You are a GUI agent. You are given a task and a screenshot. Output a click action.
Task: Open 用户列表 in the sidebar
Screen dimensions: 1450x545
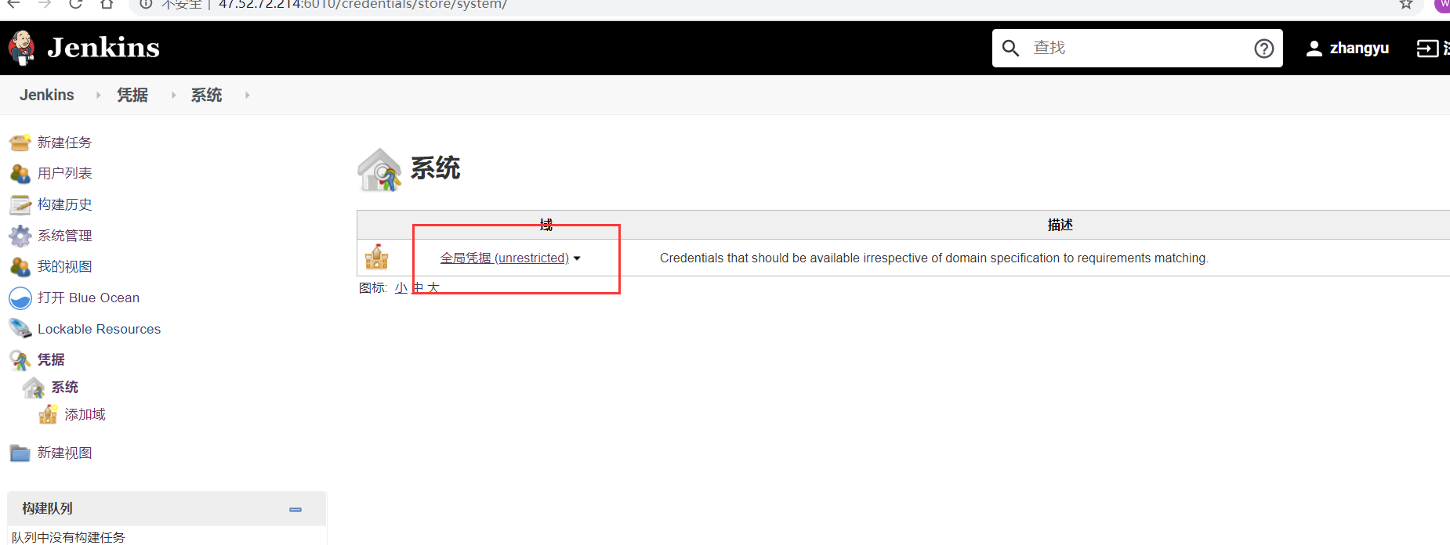[x=65, y=173]
